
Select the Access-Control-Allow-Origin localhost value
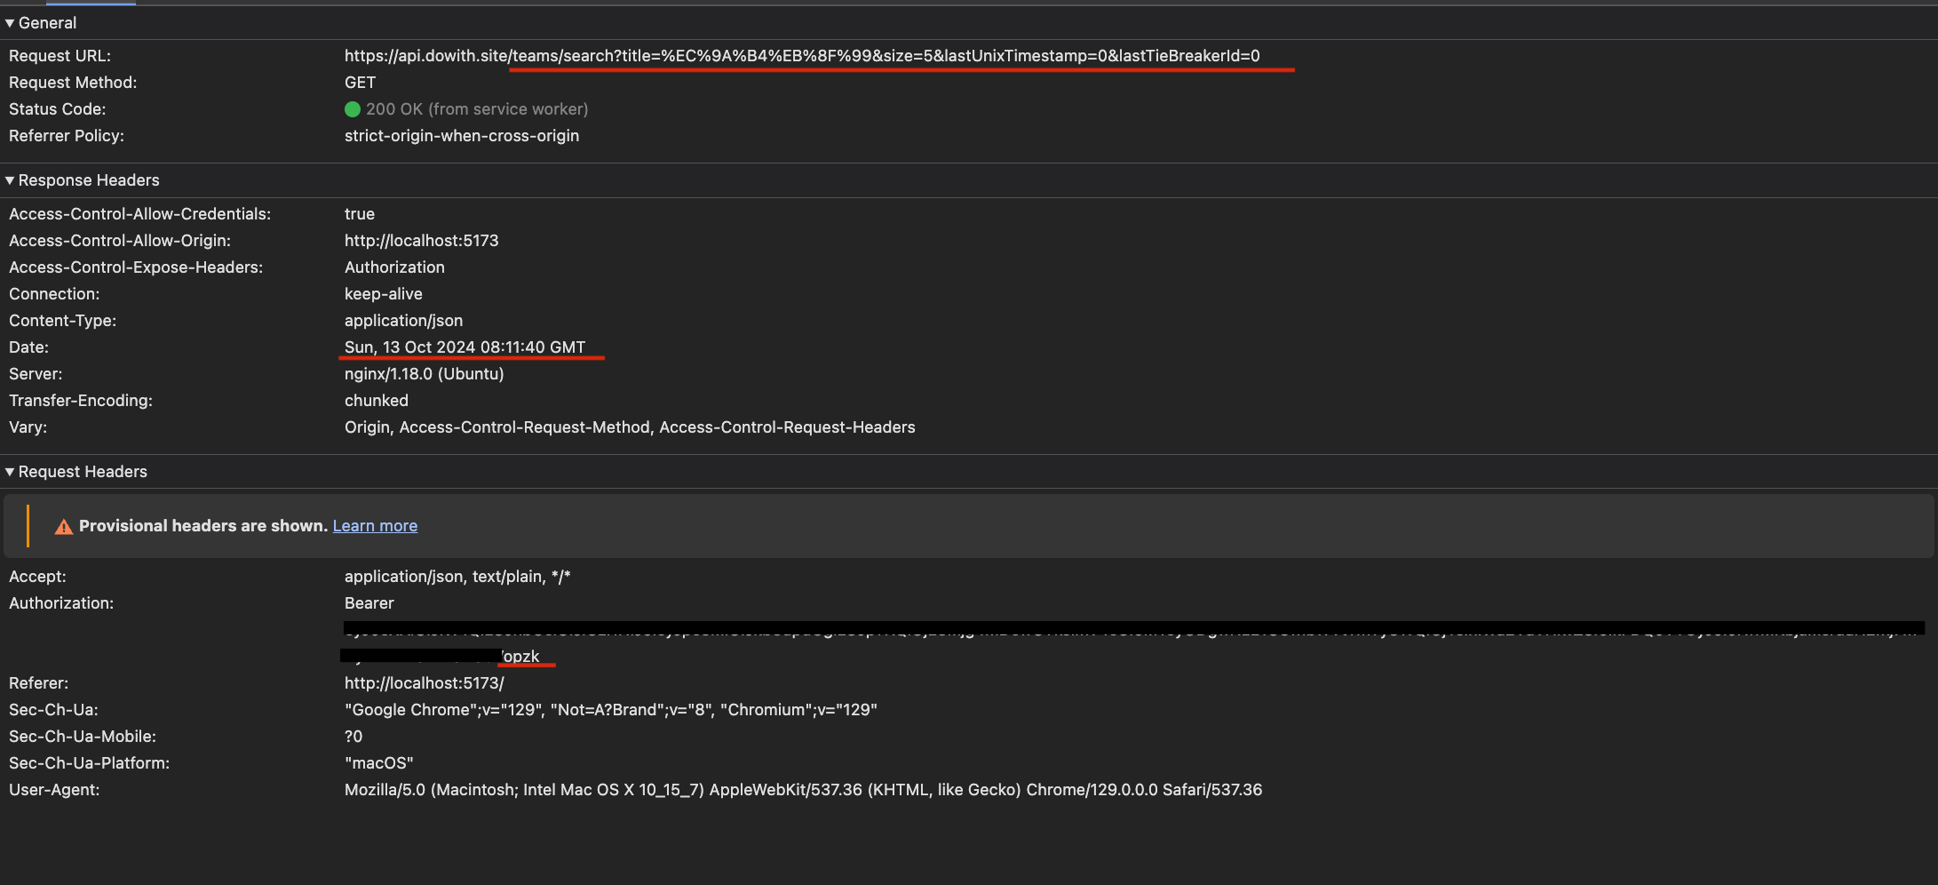pyautogui.click(x=422, y=241)
